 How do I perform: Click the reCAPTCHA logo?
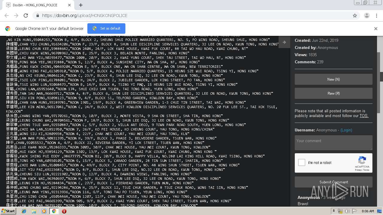(362, 160)
